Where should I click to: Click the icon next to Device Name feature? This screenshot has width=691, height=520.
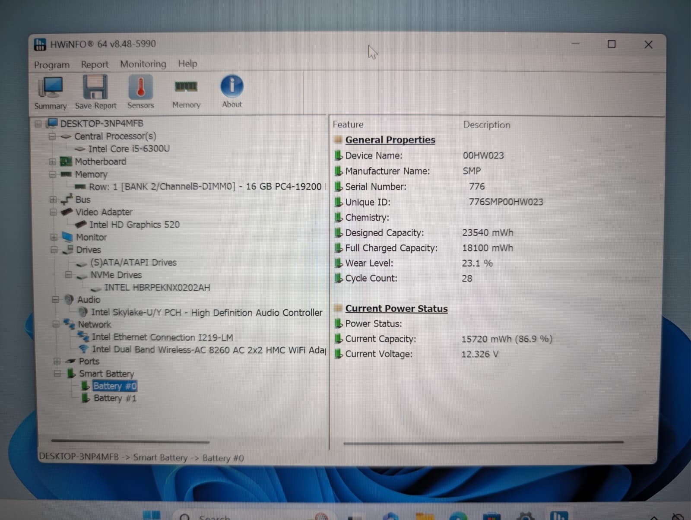click(x=339, y=155)
